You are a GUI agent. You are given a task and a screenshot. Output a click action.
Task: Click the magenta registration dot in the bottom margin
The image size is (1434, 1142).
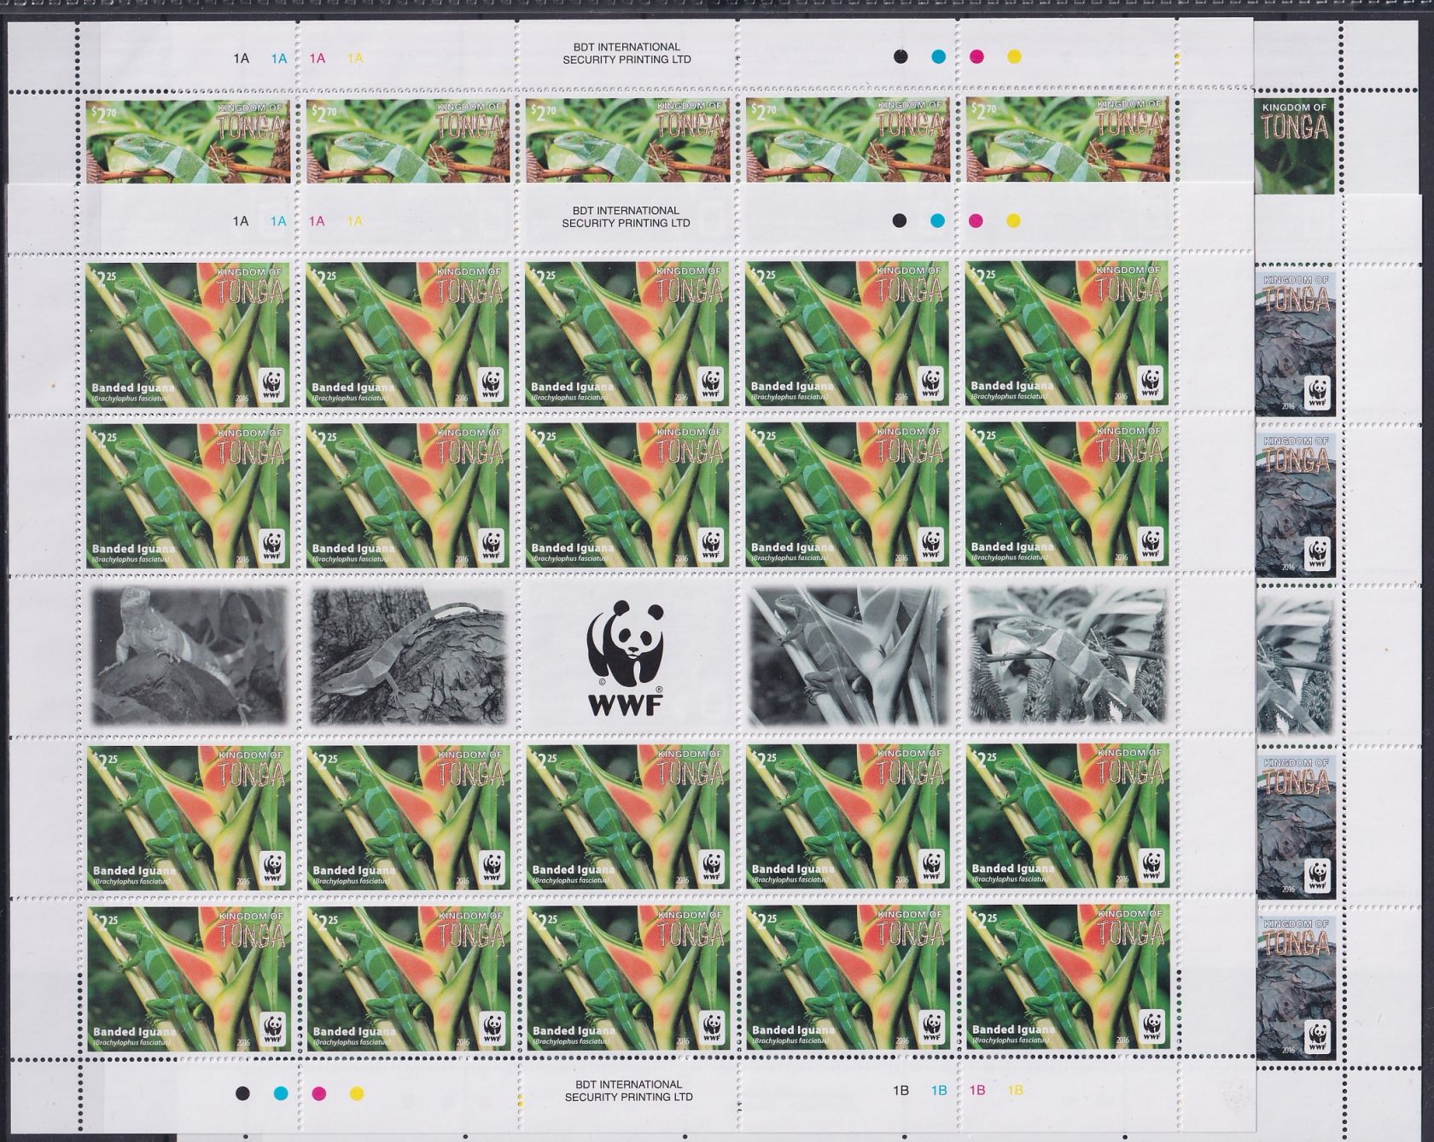[x=319, y=1092]
